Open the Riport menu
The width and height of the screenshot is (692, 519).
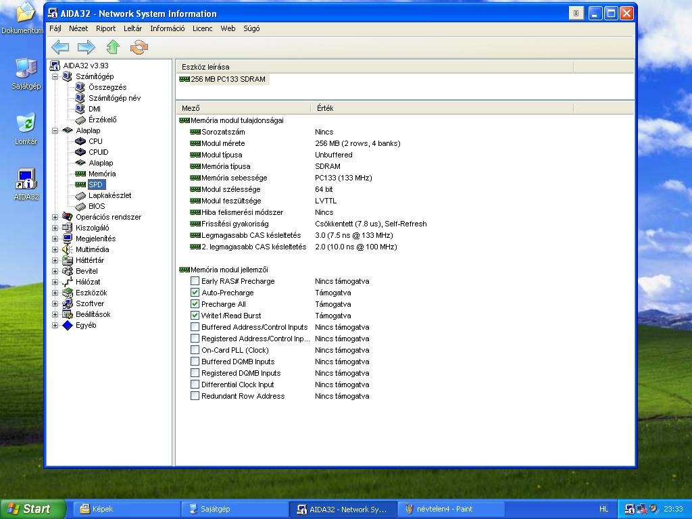point(105,28)
